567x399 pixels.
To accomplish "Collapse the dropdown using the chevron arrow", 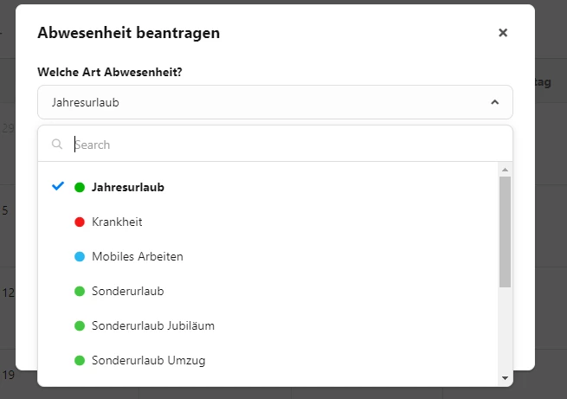I will pyautogui.click(x=494, y=102).
